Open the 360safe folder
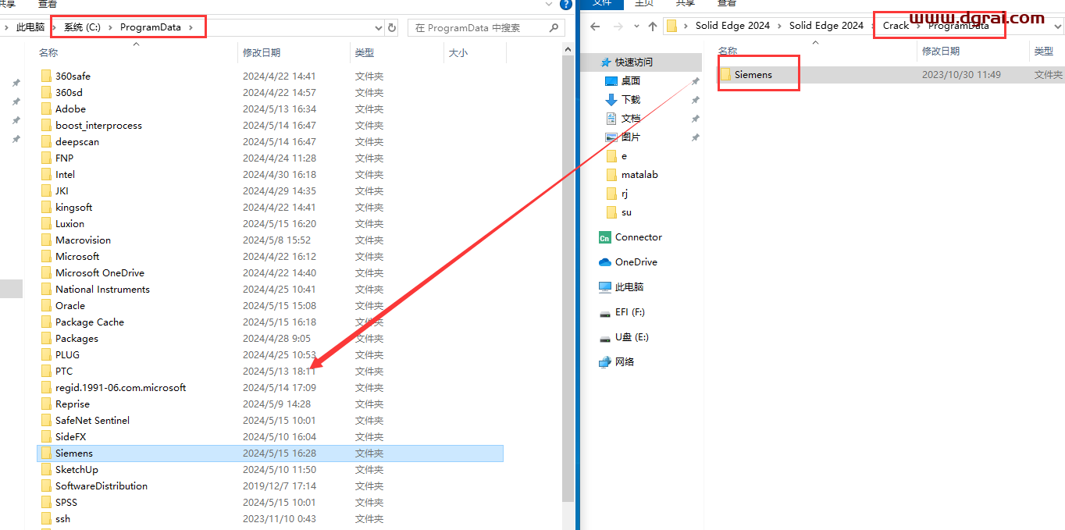This screenshot has height=530, width=1065. pos(73,76)
